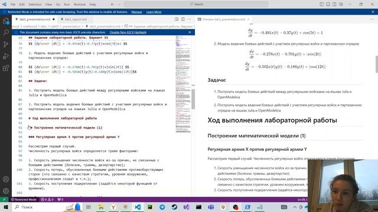
Task: Click the code minimap in editor
Action: tap(183, 84)
